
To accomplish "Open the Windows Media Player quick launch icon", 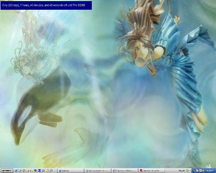I will tap(24, 171).
